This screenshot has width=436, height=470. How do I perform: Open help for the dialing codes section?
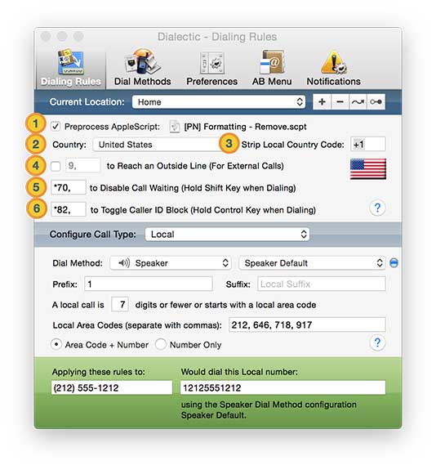(x=377, y=208)
